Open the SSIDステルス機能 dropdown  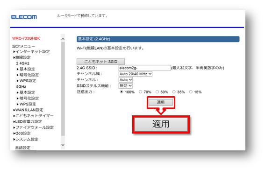coord(126,86)
